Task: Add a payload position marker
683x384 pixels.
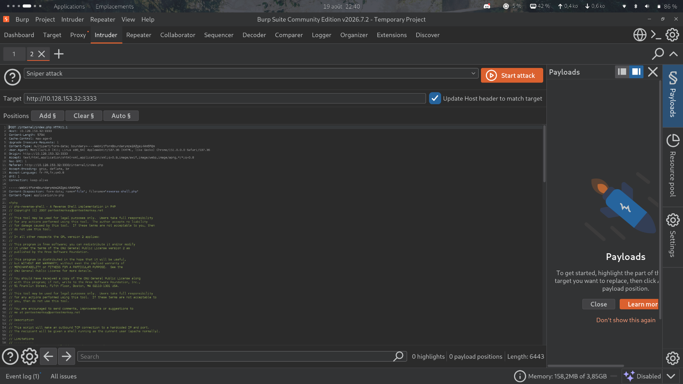Action: [x=48, y=116]
